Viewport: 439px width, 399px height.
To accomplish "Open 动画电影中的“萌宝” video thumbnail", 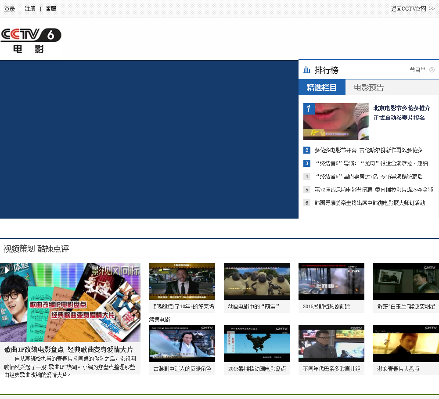I will [x=257, y=281].
